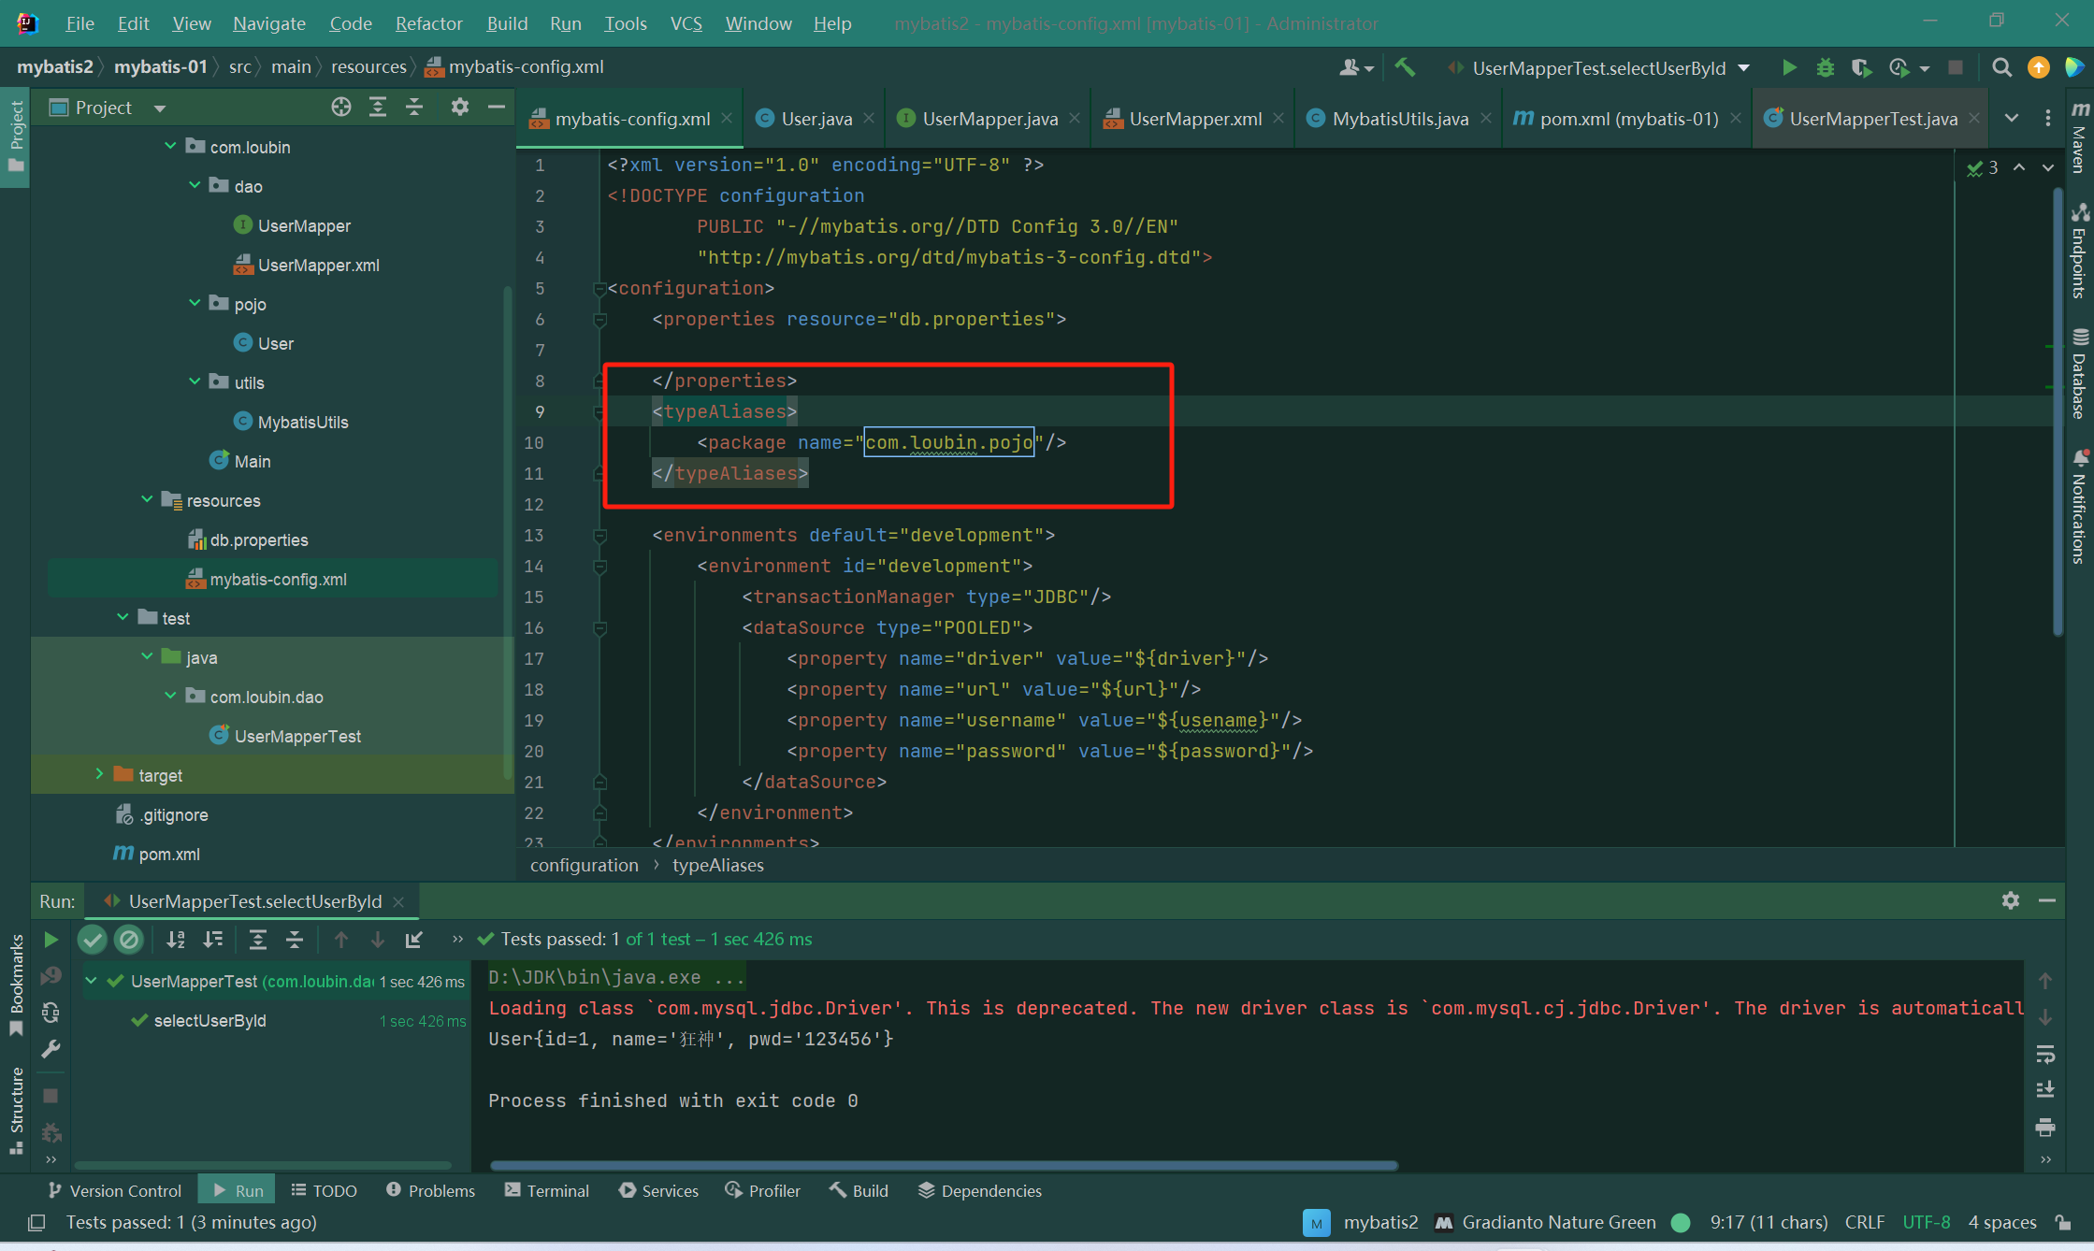Open Run panel settings gear
The height and width of the screenshot is (1251, 2094).
point(2010,900)
